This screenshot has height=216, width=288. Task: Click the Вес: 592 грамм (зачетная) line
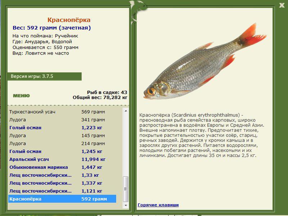tap(51, 28)
